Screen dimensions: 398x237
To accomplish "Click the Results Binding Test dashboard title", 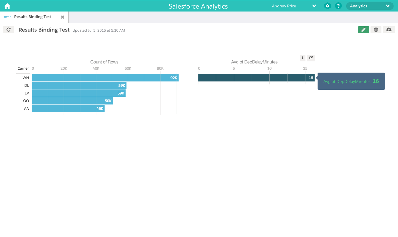I will (44, 30).
